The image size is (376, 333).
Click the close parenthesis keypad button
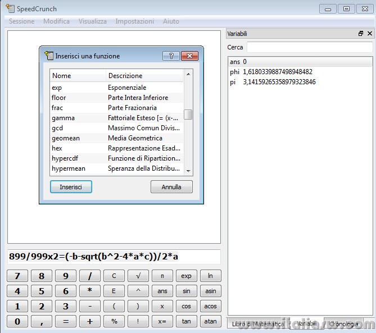pyautogui.click(x=138, y=306)
